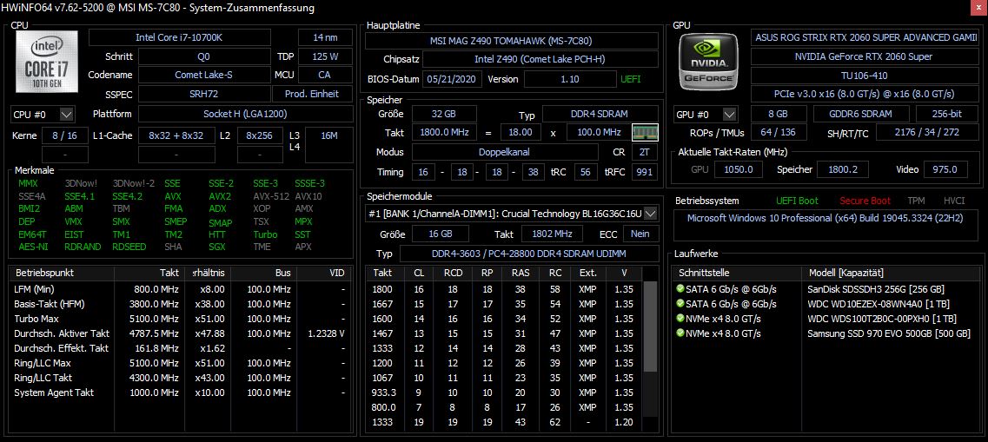Click the 8 / 16 cores value
The image size is (988, 442).
tap(65, 136)
